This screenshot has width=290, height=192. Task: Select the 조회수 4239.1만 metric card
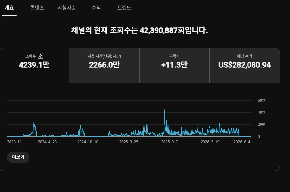tap(35, 66)
